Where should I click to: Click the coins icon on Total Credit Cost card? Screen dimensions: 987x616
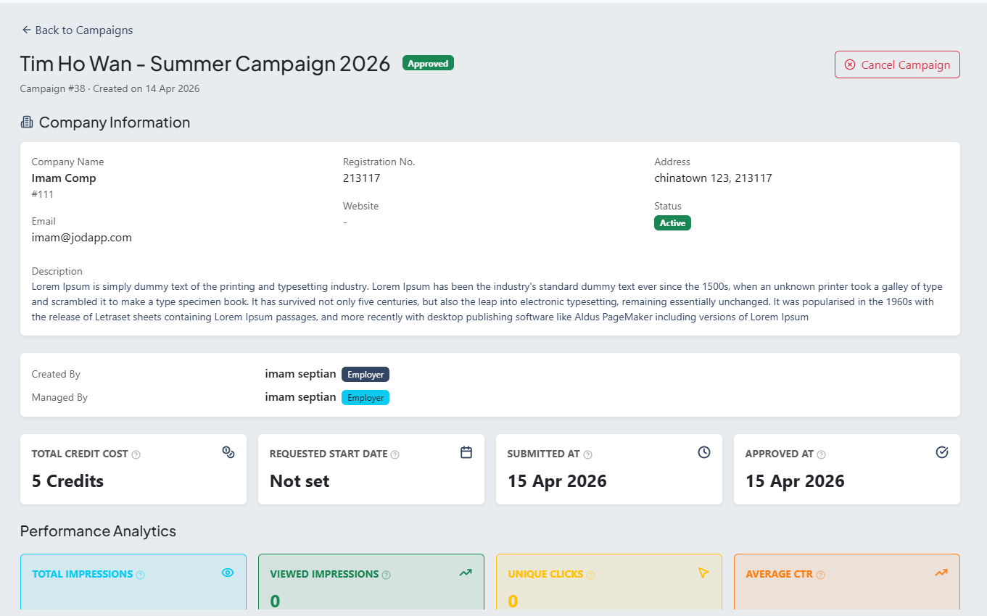coord(228,452)
